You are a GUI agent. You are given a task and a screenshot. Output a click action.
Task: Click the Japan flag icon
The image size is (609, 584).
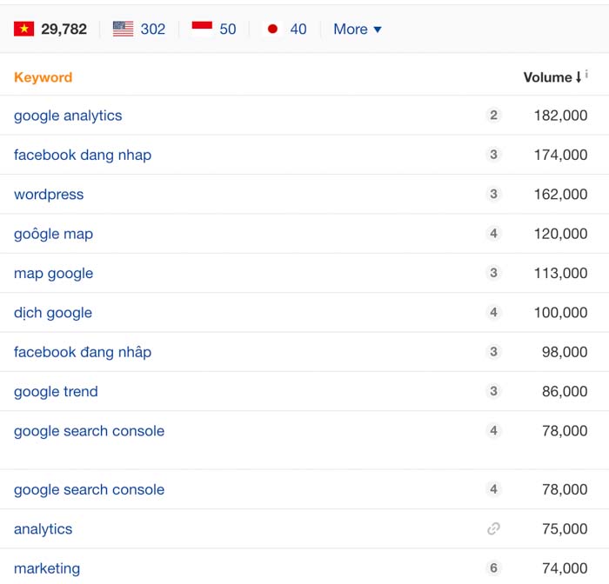coord(272,29)
